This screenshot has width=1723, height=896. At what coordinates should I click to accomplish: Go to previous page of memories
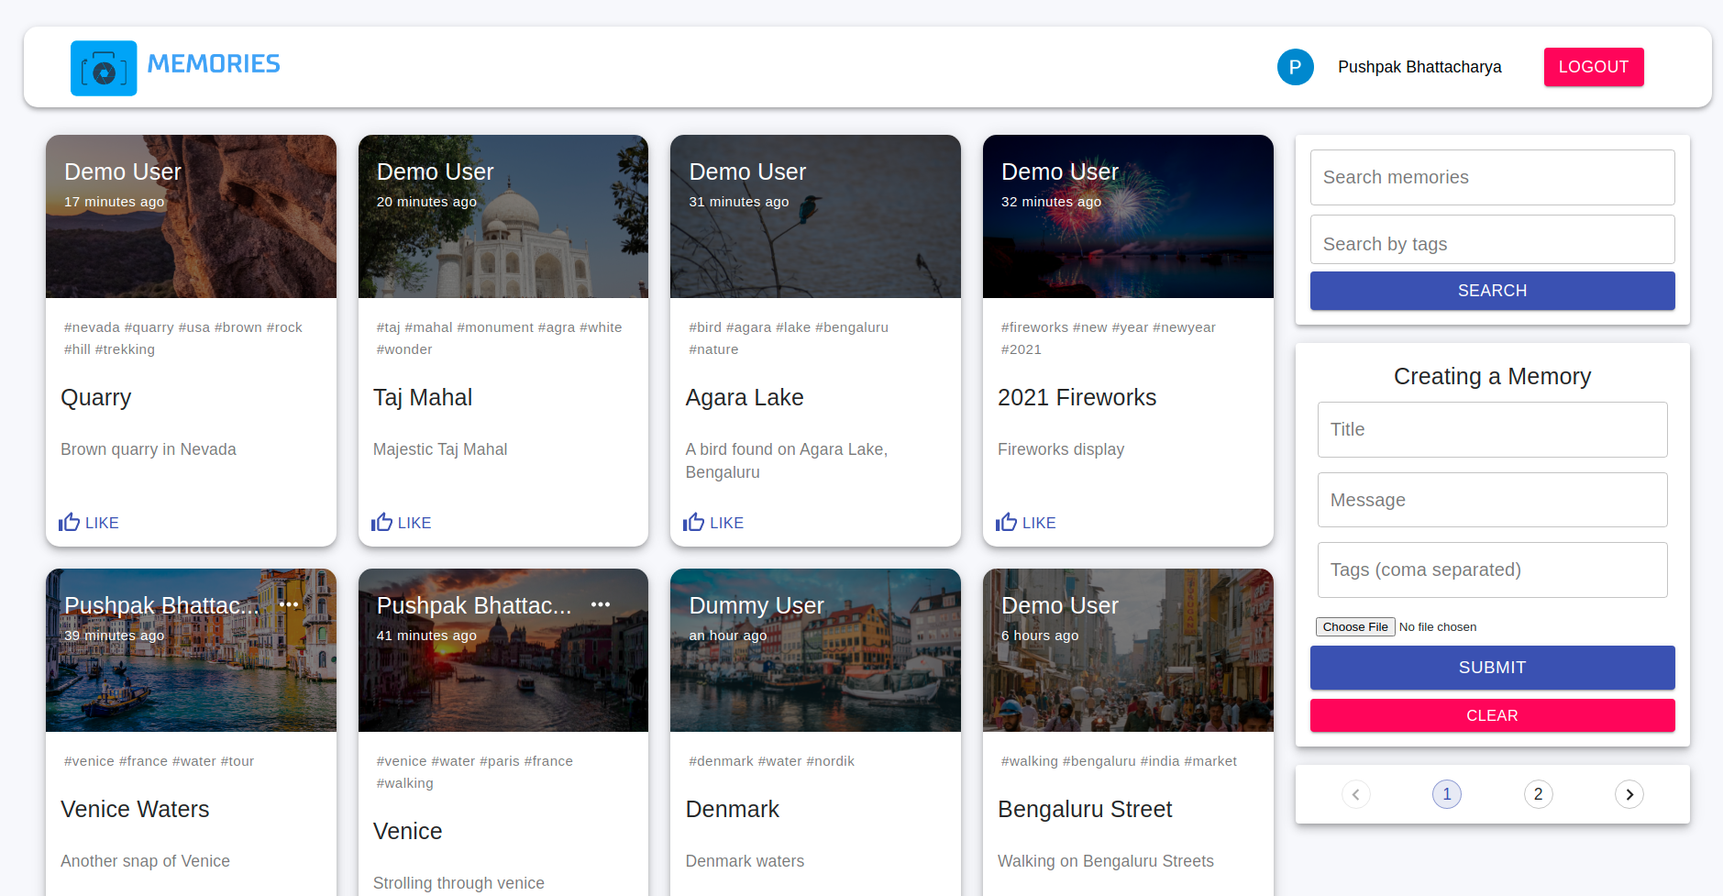pos(1355,794)
